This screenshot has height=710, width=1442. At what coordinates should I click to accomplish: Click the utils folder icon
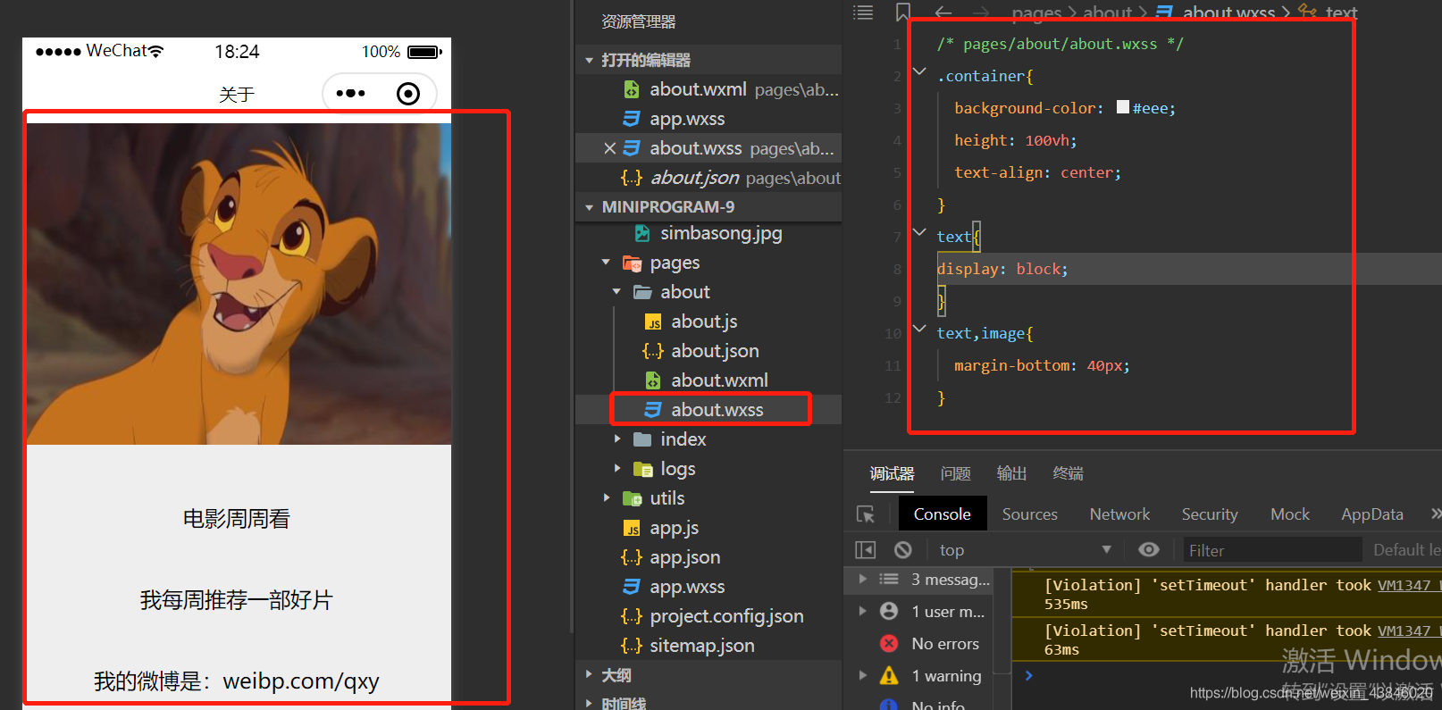tap(632, 498)
